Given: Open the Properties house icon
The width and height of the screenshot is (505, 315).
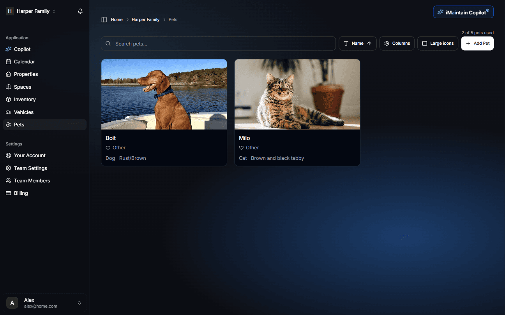Looking at the screenshot, I should click(x=9, y=74).
